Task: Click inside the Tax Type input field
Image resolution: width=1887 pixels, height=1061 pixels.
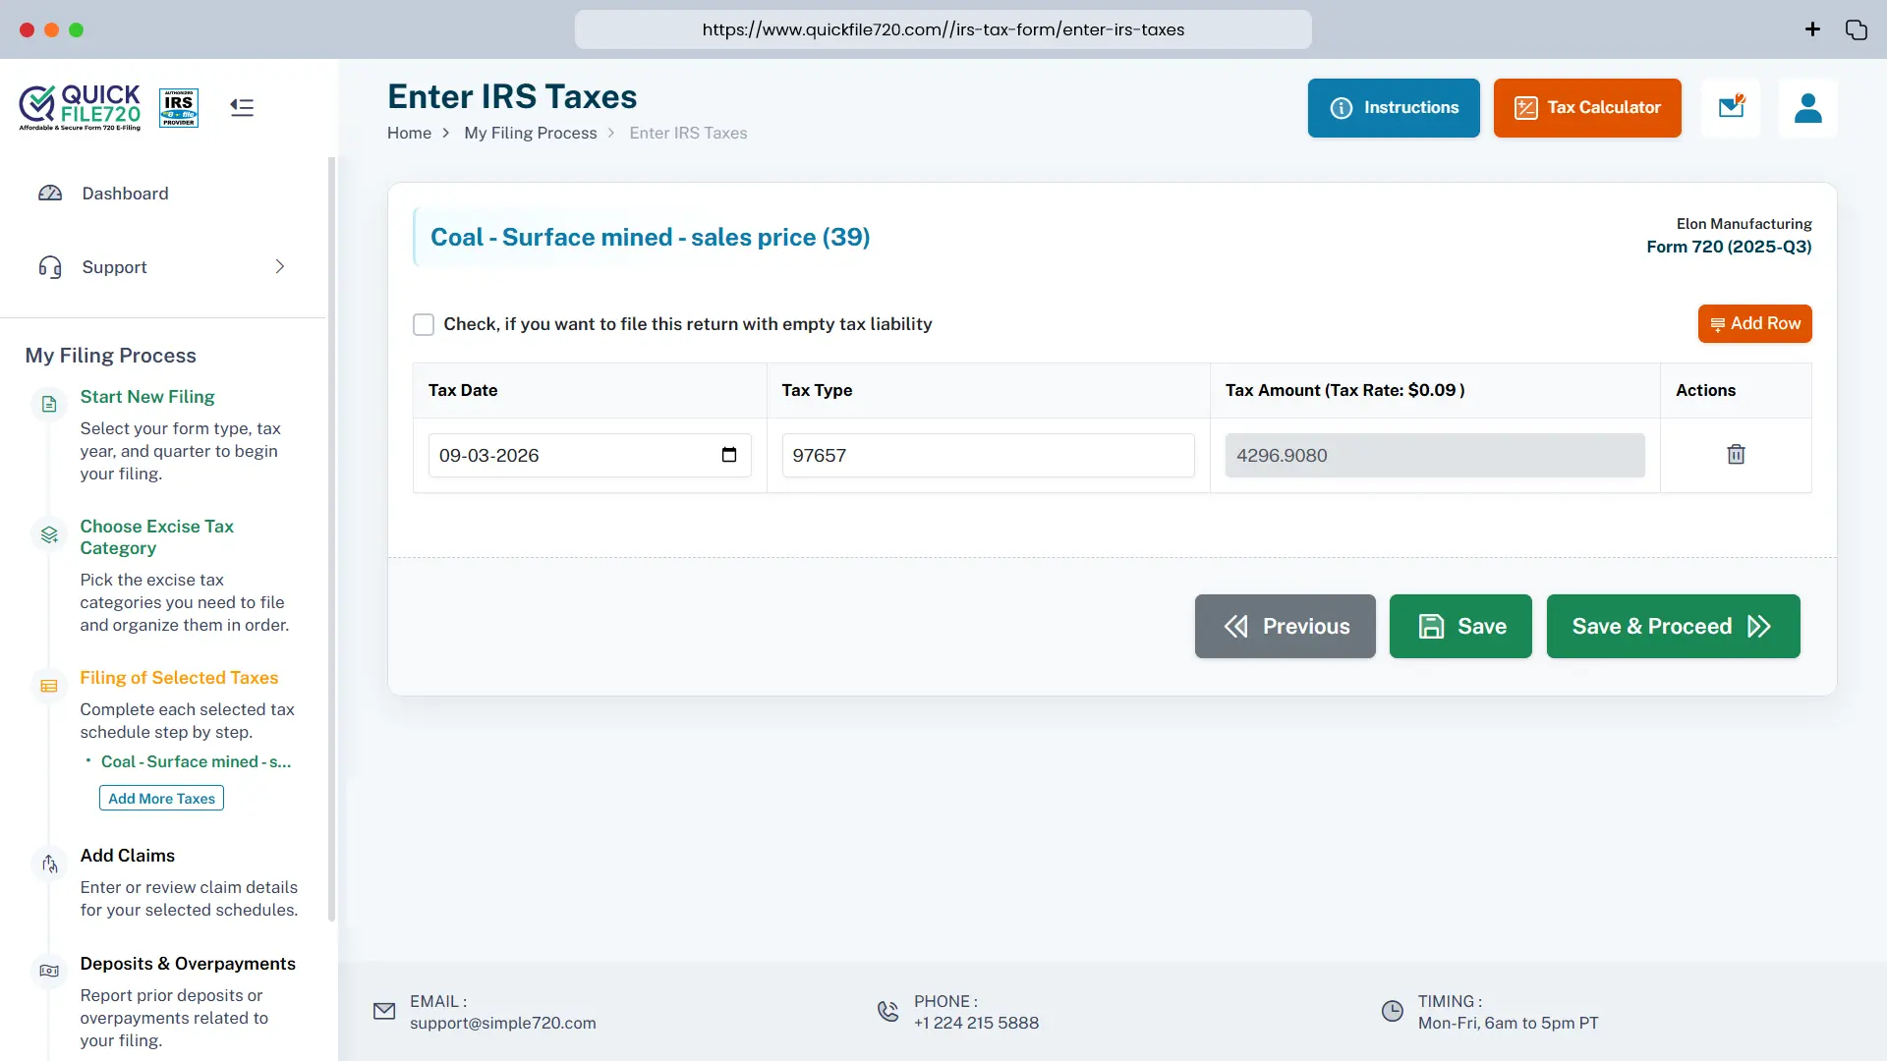Action: tap(987, 455)
